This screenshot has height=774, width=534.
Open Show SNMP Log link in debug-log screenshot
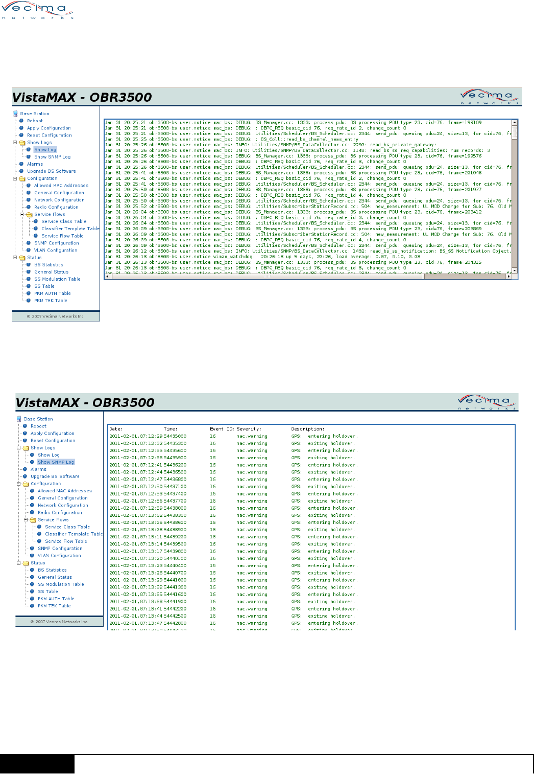[x=53, y=157]
